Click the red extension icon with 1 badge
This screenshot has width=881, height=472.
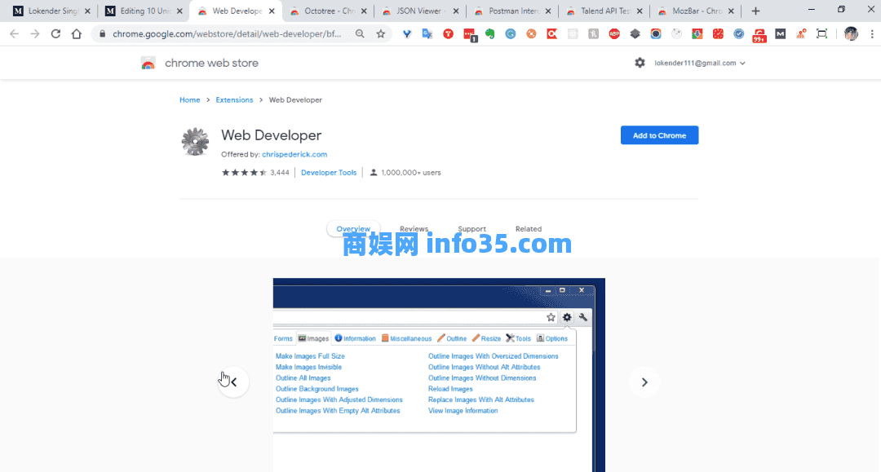[x=470, y=35]
